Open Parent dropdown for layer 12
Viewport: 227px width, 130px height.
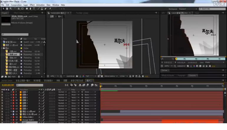click(90, 106)
